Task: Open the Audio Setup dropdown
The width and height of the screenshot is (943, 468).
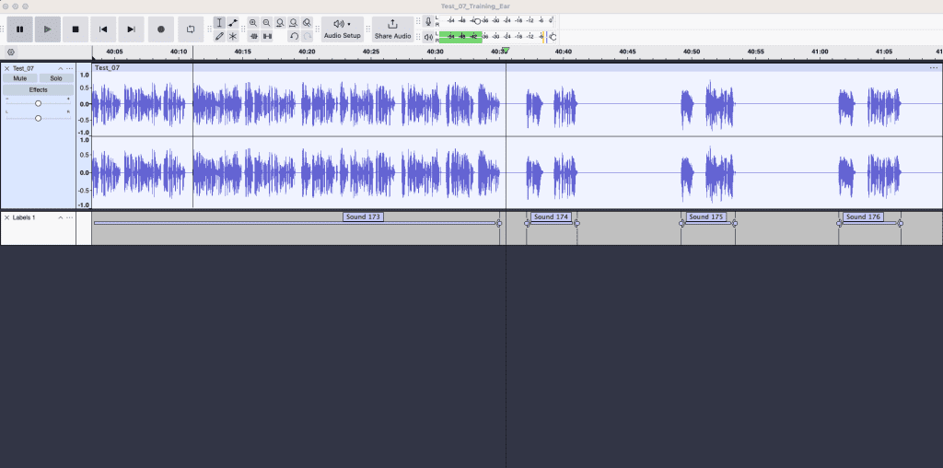Action: point(343,29)
